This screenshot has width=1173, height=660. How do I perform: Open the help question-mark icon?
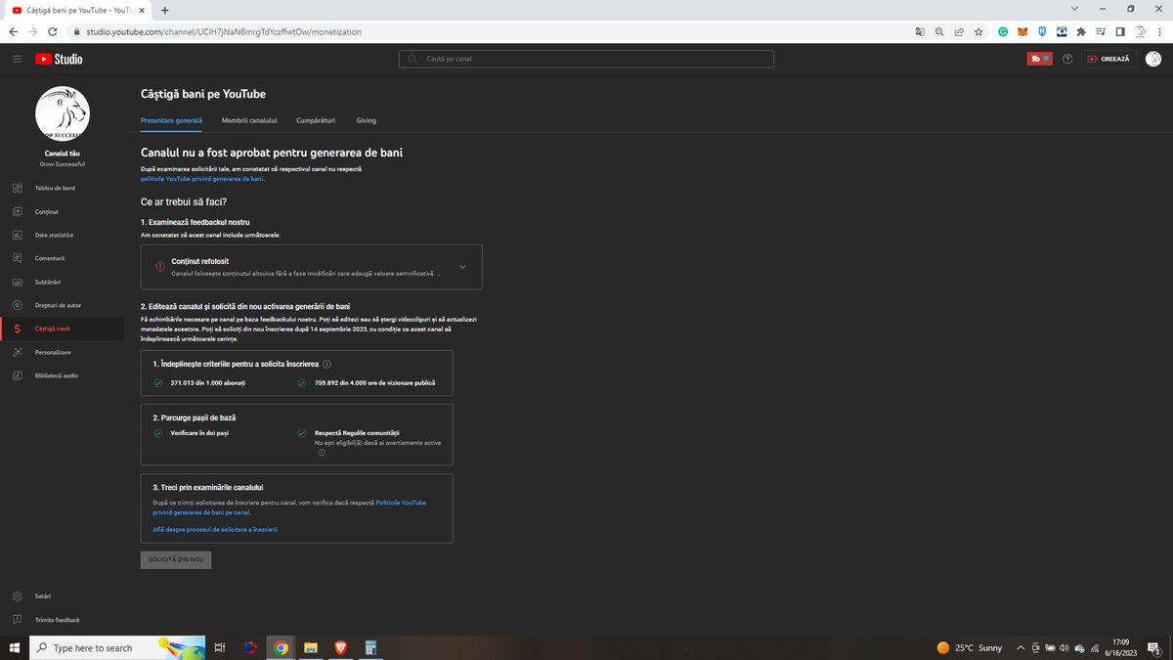(1066, 59)
